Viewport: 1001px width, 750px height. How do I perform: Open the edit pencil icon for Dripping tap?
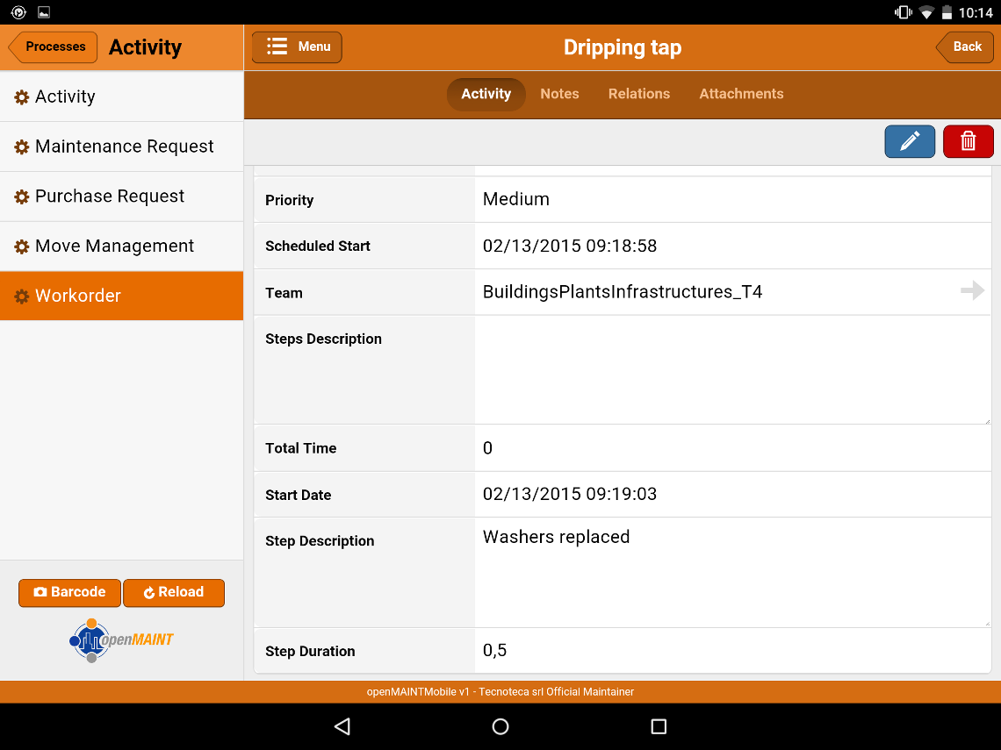click(x=910, y=141)
